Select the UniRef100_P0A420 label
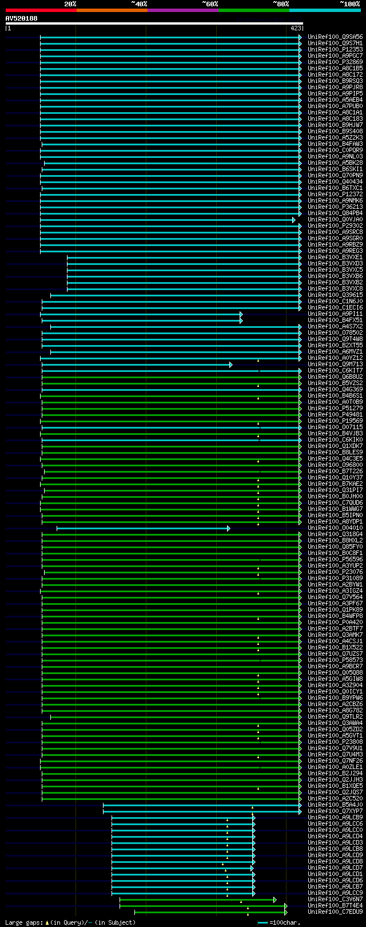 [335, 623]
